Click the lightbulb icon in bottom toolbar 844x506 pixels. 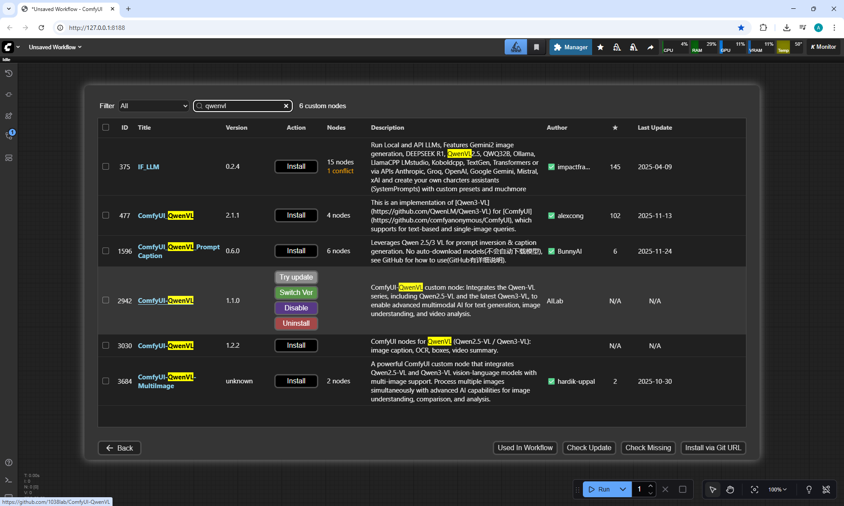click(809, 489)
